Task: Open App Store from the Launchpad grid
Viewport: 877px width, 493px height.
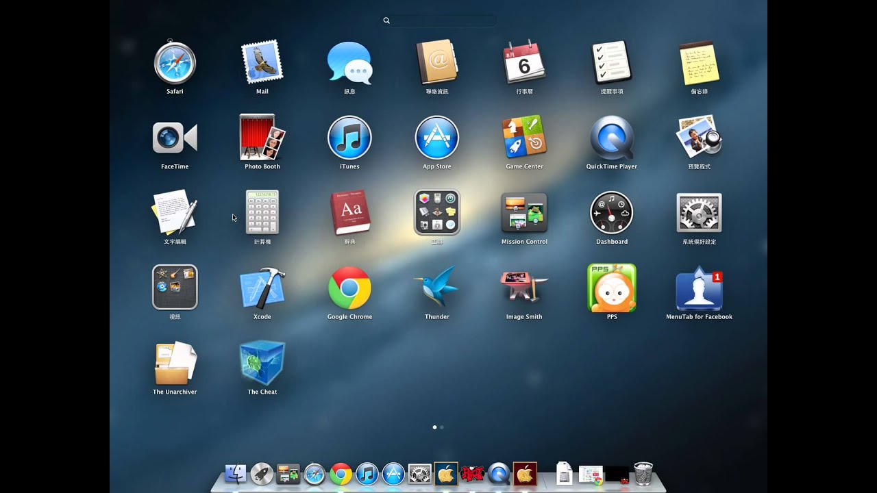Action: pos(437,138)
